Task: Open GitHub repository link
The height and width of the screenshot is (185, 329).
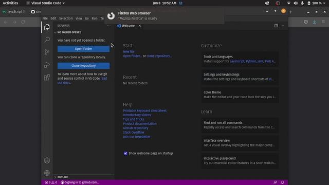Action: (136, 128)
